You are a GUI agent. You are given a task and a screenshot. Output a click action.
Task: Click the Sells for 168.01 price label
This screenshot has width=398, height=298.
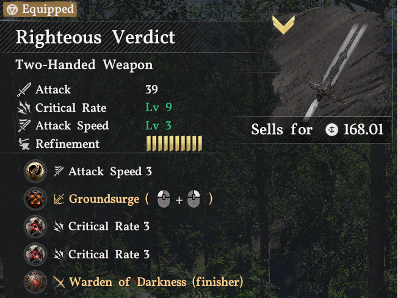[x=317, y=129]
